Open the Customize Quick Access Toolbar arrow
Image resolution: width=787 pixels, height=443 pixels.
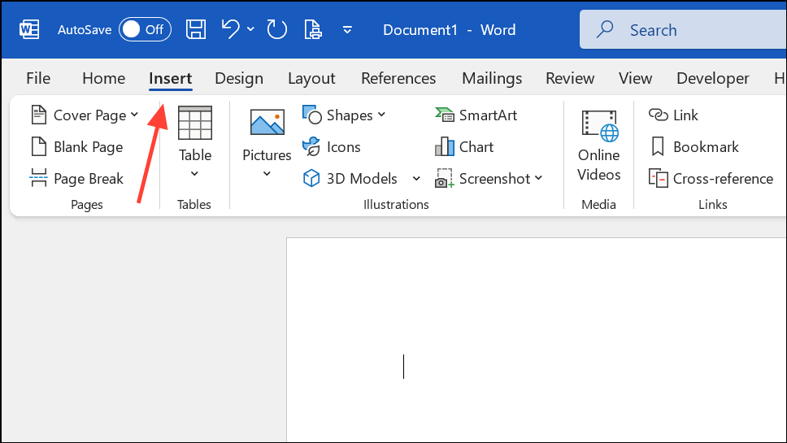[347, 30]
